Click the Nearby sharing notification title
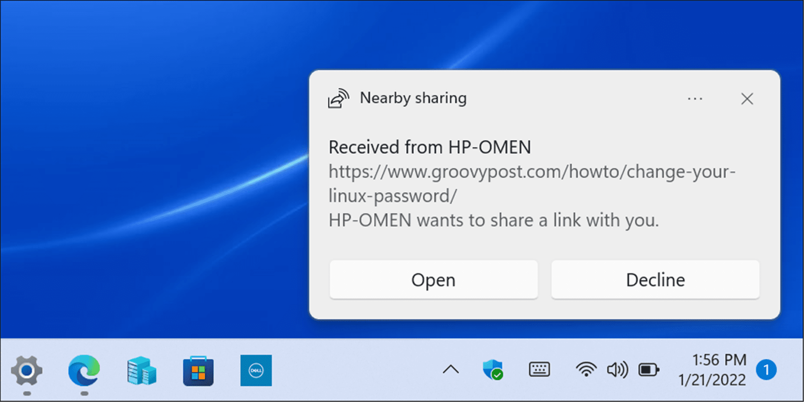 click(x=412, y=98)
